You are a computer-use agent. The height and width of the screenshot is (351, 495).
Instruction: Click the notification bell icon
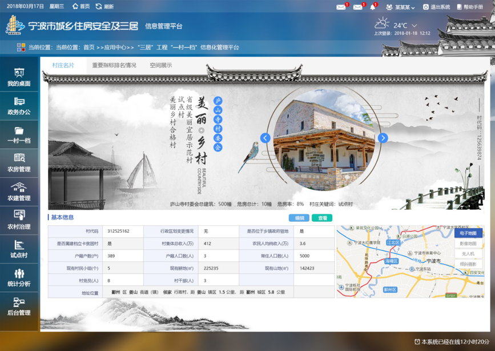click(x=373, y=7)
